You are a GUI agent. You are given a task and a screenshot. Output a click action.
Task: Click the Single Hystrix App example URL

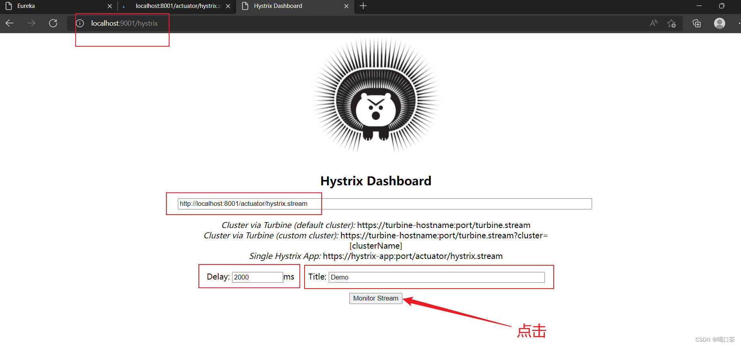pyautogui.click(x=413, y=256)
